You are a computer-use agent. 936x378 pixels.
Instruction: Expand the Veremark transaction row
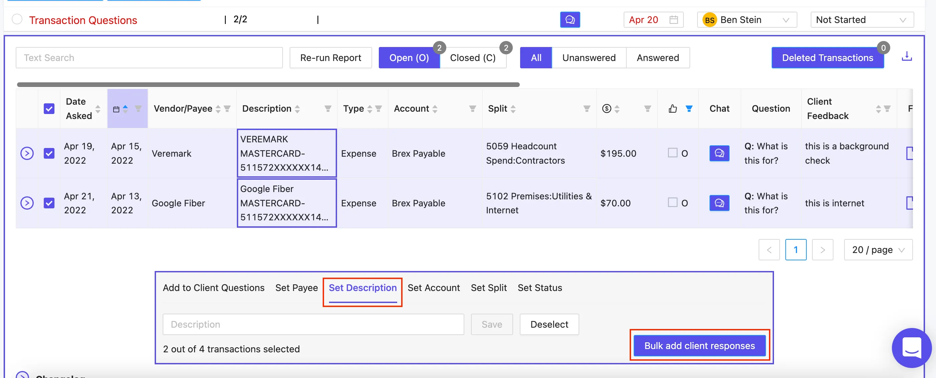[x=27, y=153]
